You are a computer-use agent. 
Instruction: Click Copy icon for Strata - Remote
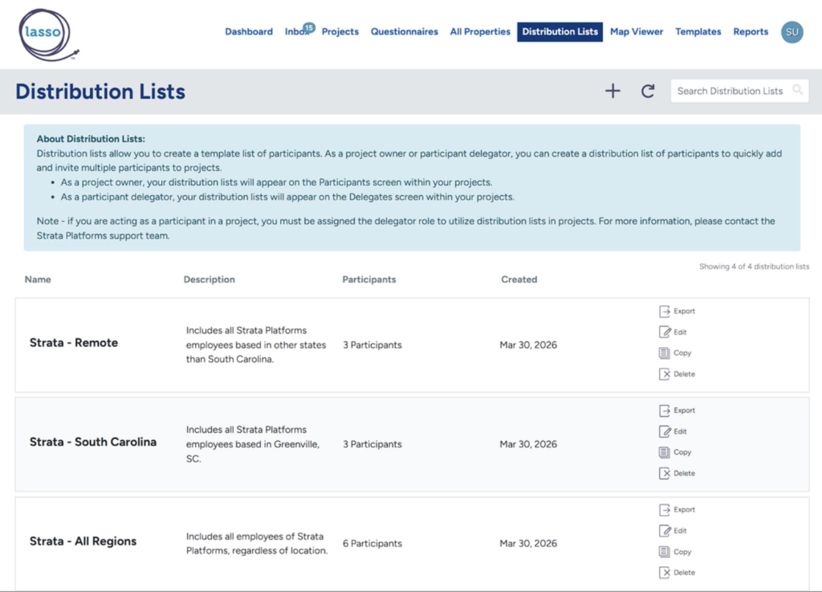coord(664,353)
